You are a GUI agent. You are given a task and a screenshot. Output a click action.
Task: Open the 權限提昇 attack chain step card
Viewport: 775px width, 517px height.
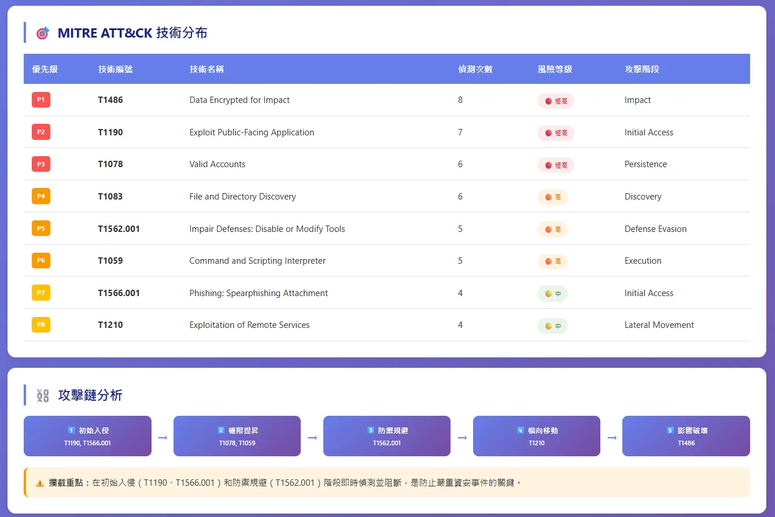pos(237,436)
